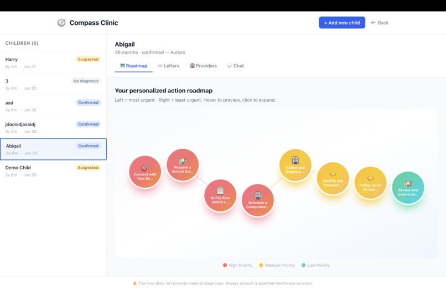
Task: Select Demo Child in the children list
Action: coord(53,171)
